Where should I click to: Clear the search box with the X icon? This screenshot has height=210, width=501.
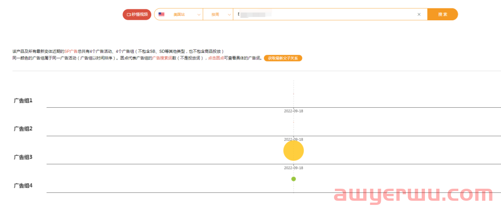click(419, 14)
